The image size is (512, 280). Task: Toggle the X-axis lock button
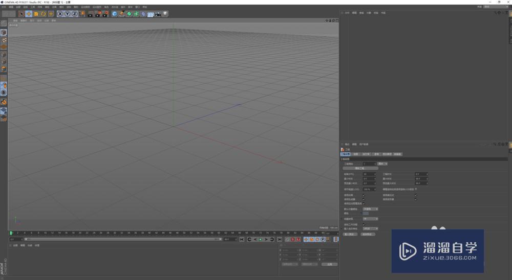tap(60, 14)
